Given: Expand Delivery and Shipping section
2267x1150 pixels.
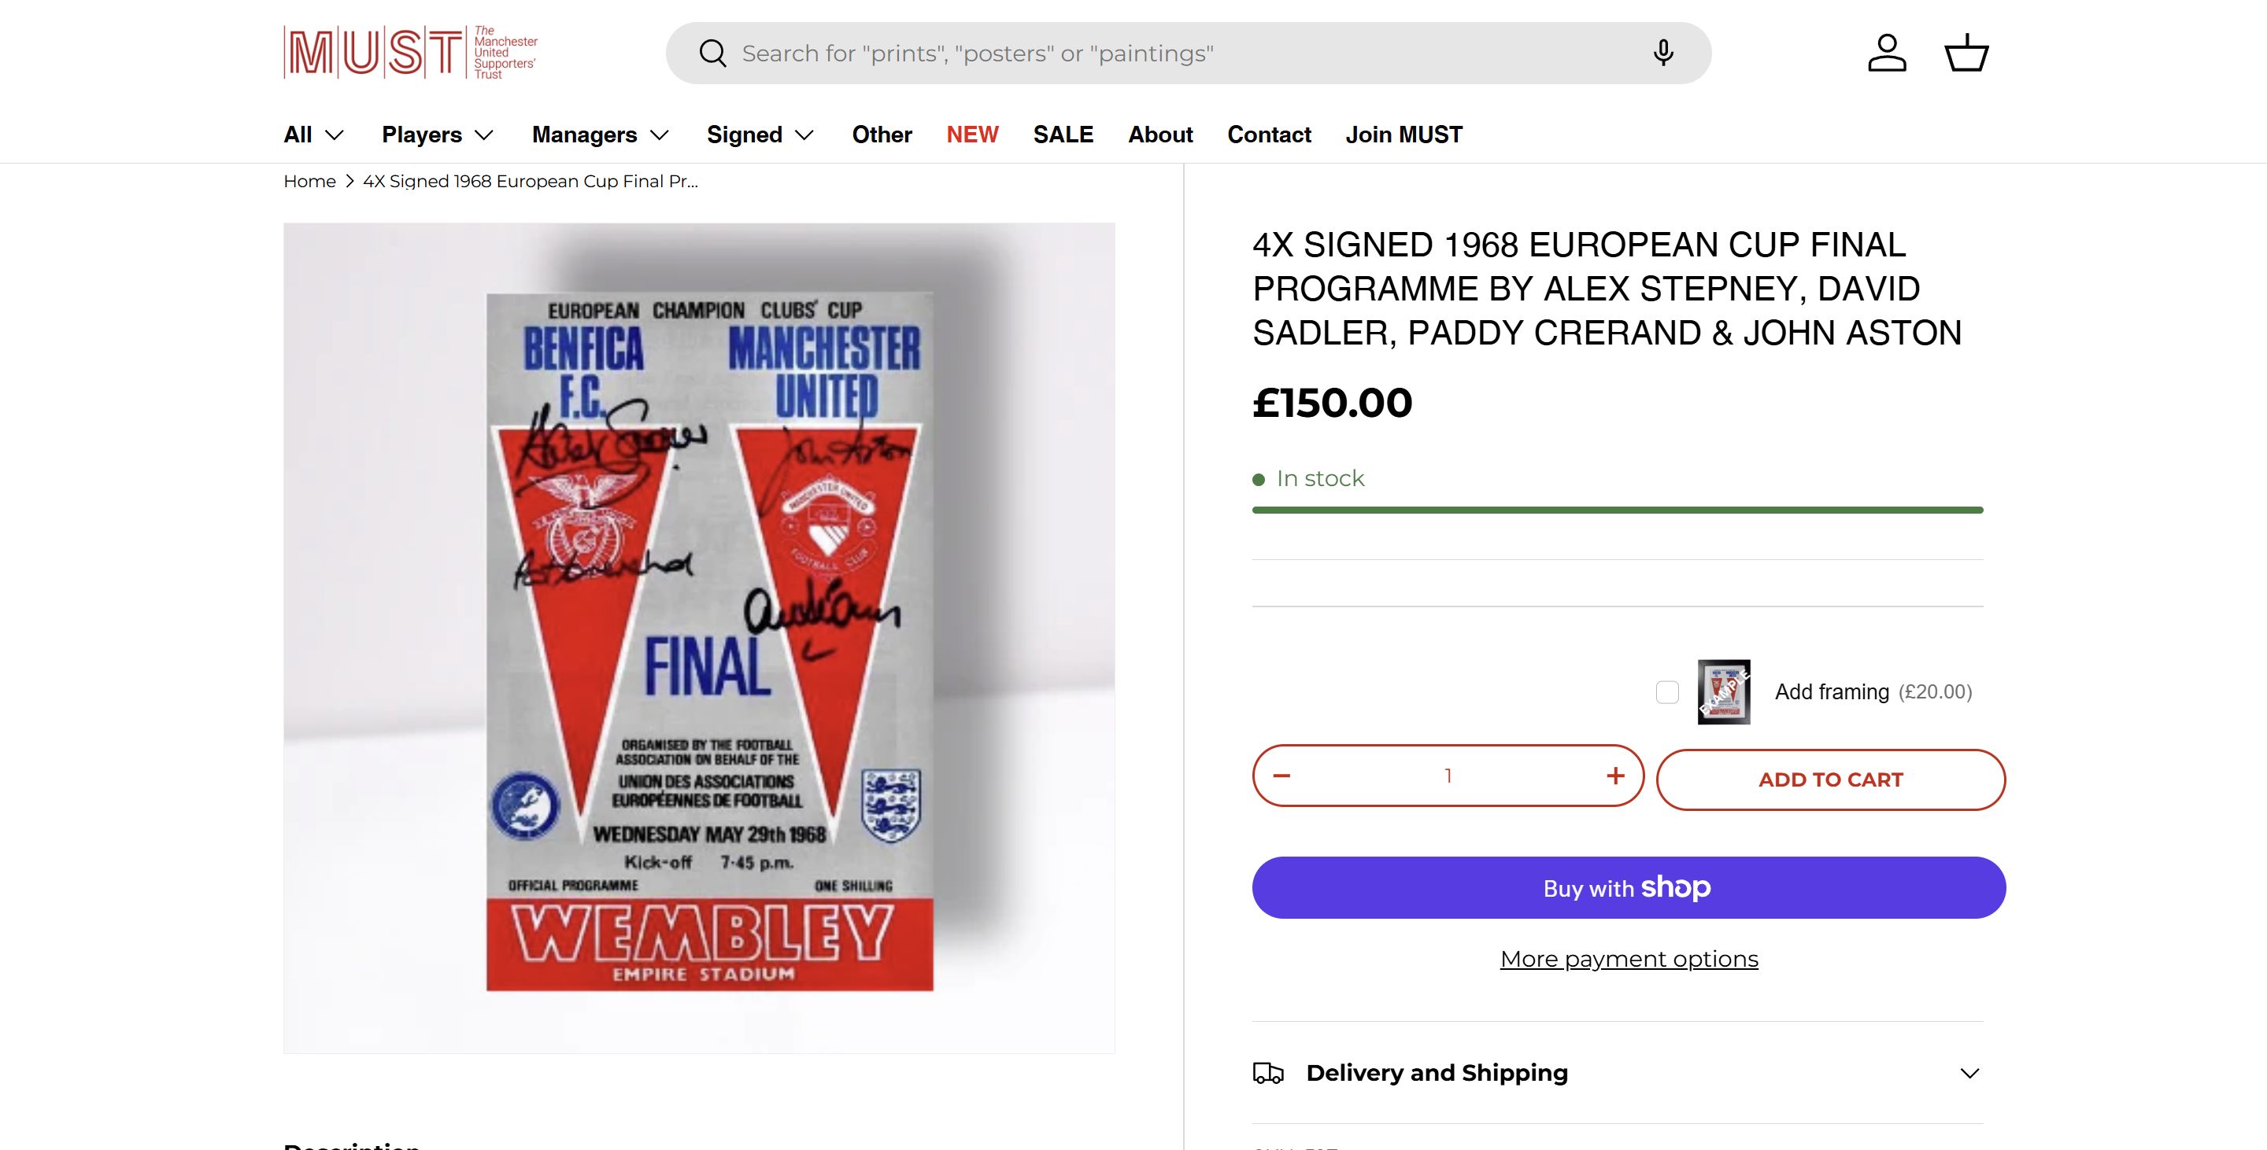Looking at the screenshot, I should tap(1969, 1074).
